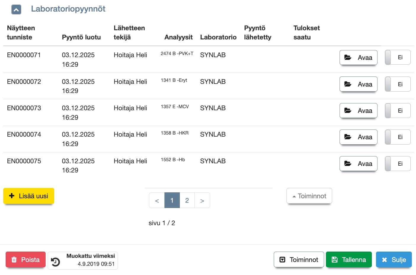Viewport: 416px width, 275px height.
Task: Select page 1 in pagination
Action: pyautogui.click(x=172, y=200)
